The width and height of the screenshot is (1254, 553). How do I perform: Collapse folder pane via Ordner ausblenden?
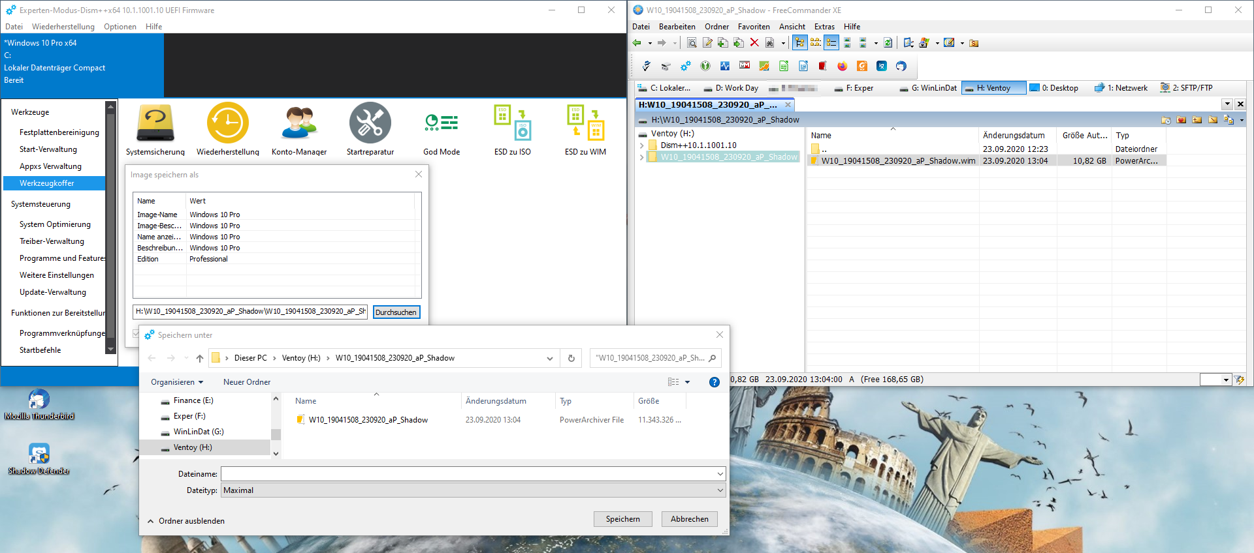[x=186, y=521]
